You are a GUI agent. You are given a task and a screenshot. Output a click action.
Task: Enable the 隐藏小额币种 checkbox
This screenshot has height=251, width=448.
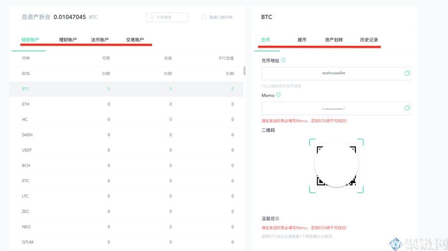tap(204, 17)
